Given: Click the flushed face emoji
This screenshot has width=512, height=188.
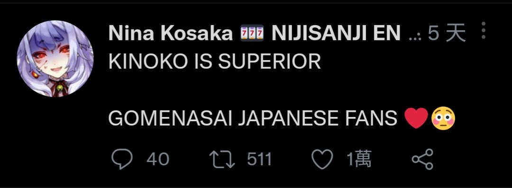Looking at the screenshot, I should pos(443,119).
